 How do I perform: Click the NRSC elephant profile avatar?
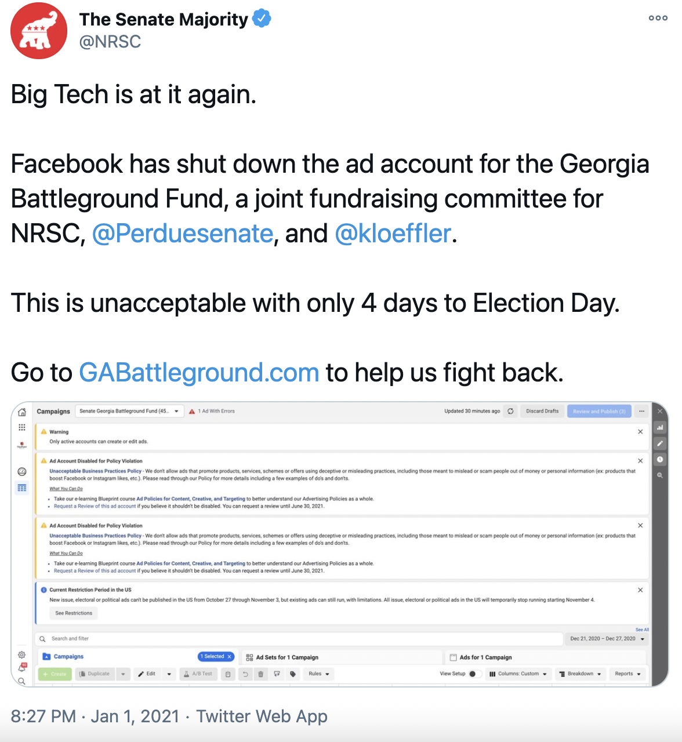click(39, 31)
